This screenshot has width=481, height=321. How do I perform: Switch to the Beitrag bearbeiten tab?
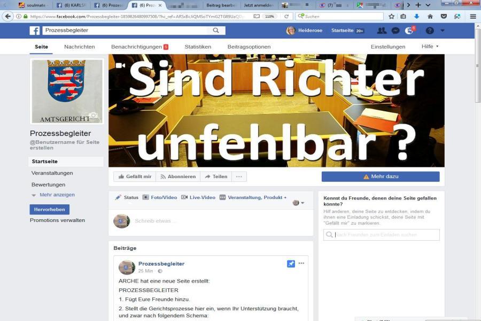[220, 5]
